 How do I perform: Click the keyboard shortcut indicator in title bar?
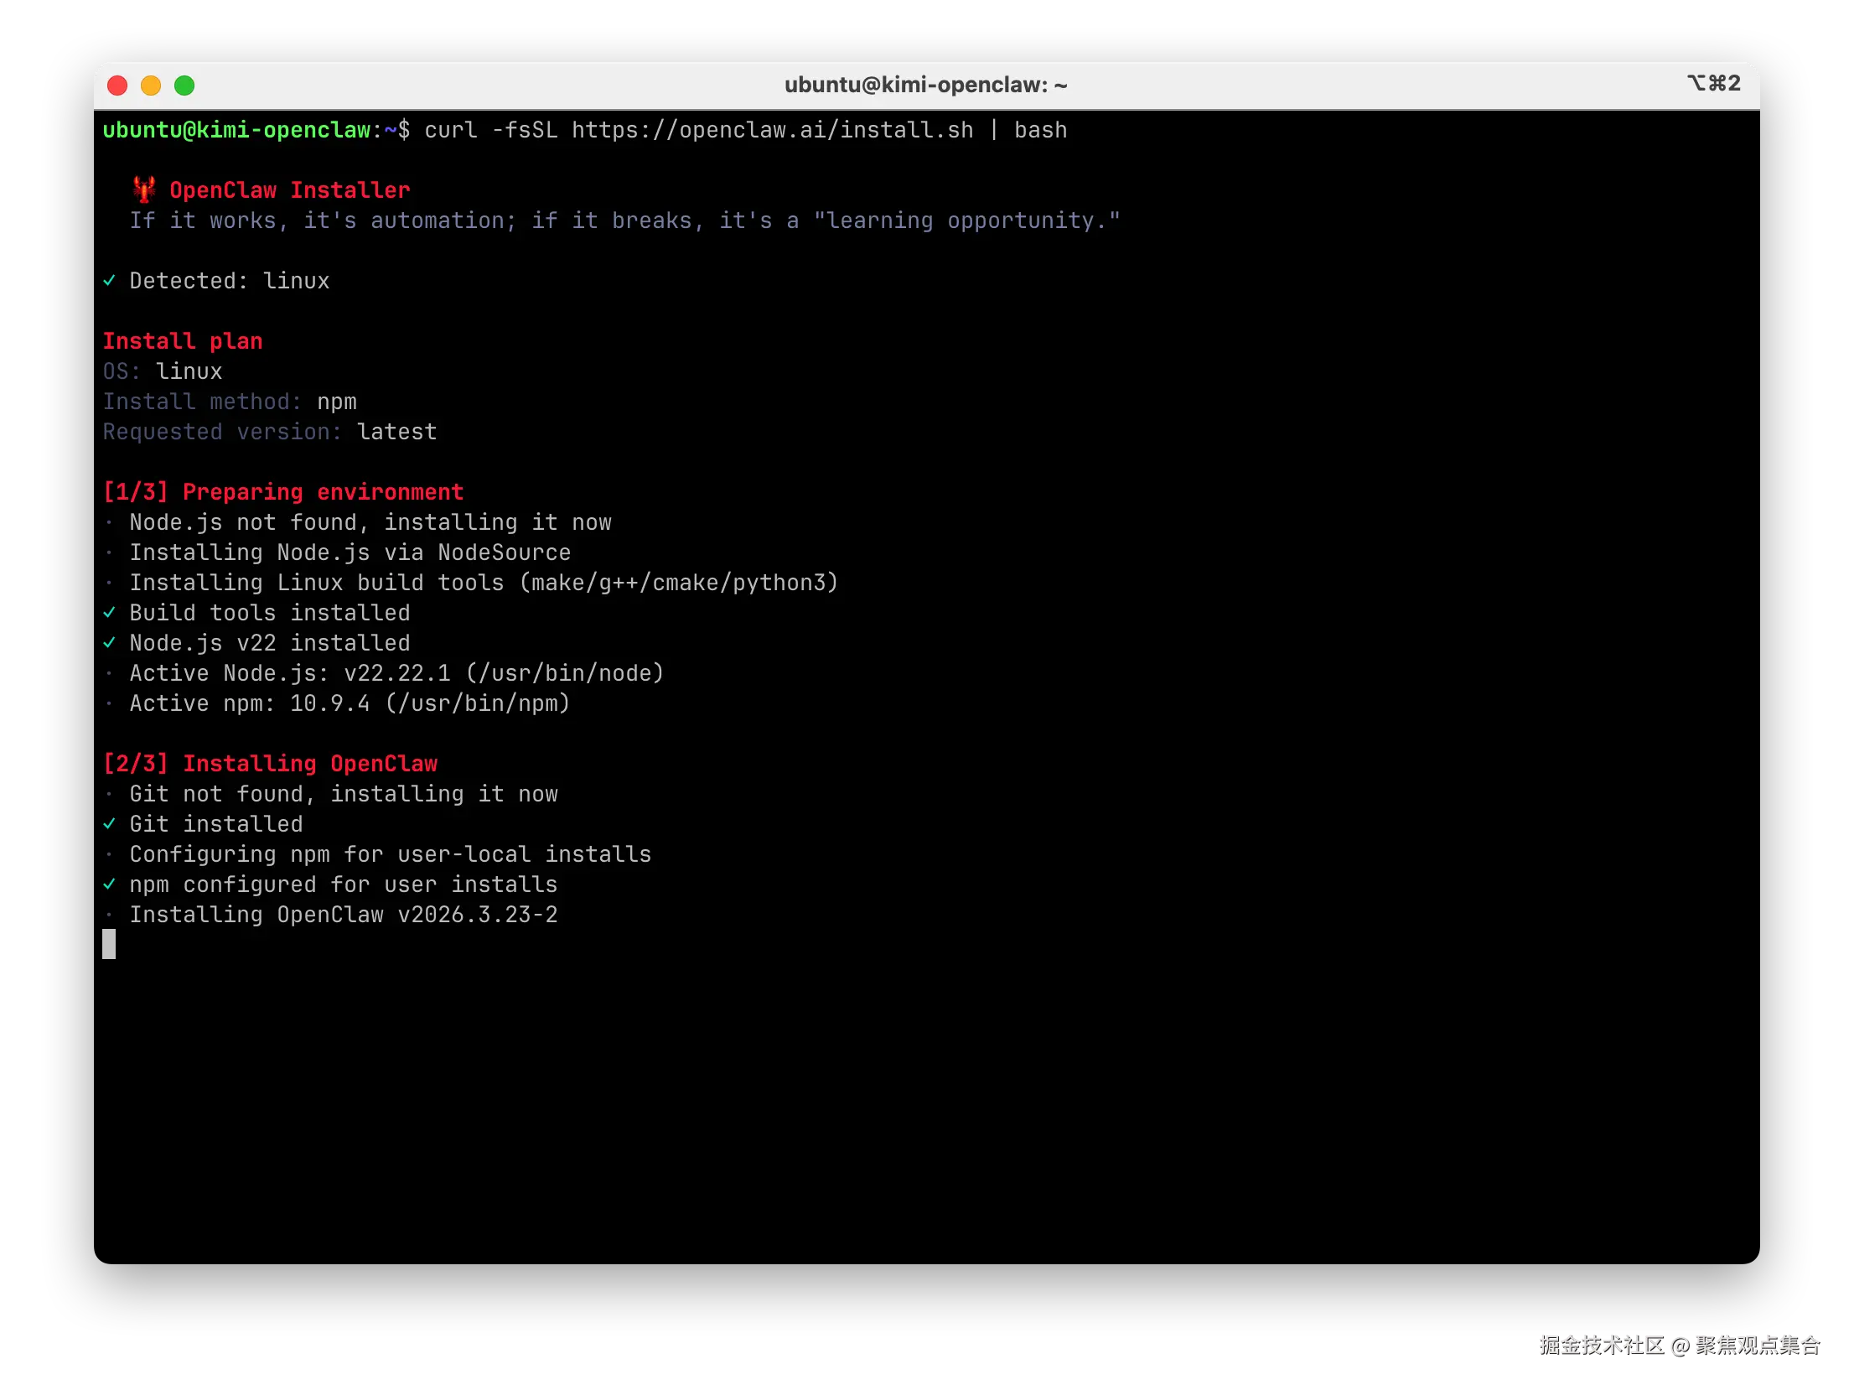1713,84
